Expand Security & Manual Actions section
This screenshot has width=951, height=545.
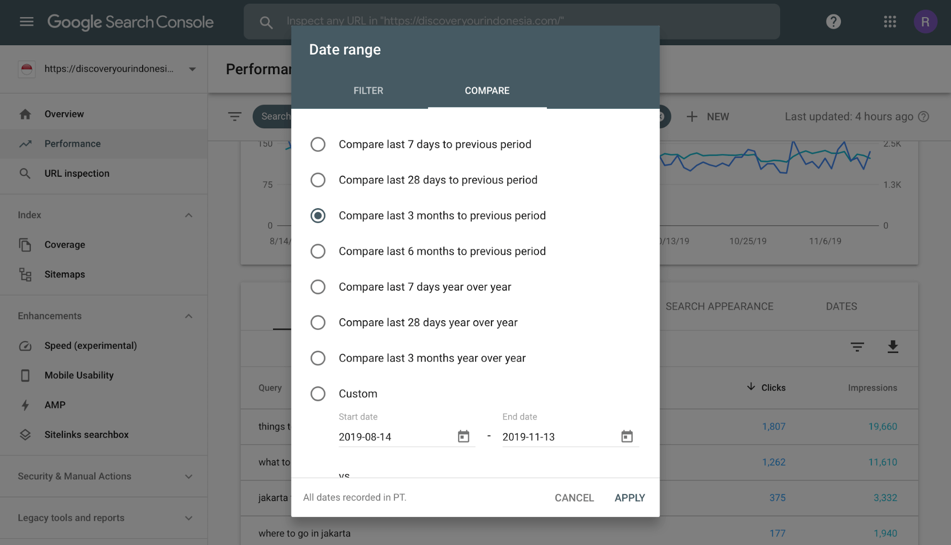click(x=188, y=477)
